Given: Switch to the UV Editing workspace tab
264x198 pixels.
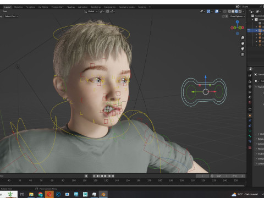Looking at the screenshot, I should tap(43, 7).
